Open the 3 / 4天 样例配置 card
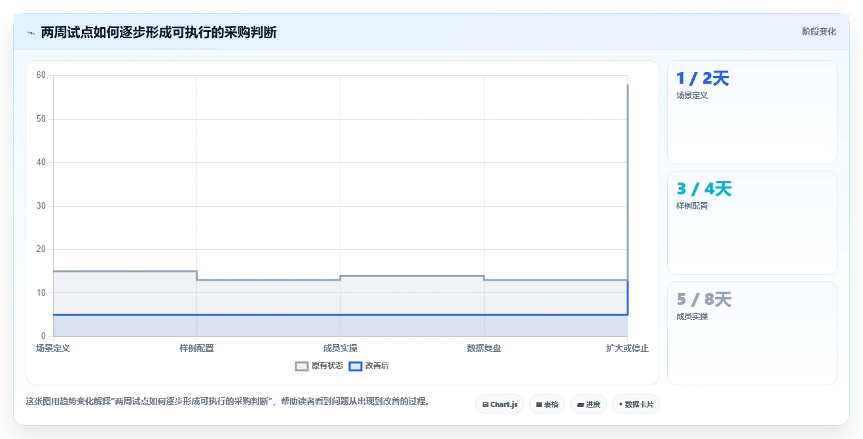Screen dimensions: 863x439 point(752,222)
